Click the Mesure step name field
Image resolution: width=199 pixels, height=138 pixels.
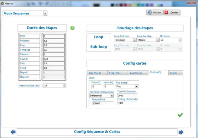29,54
